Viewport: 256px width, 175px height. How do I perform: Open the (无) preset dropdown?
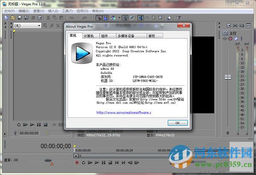(27, 26)
